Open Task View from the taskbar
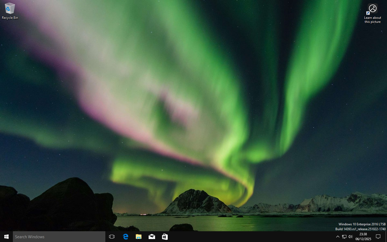This screenshot has height=242, width=387. coord(112,237)
